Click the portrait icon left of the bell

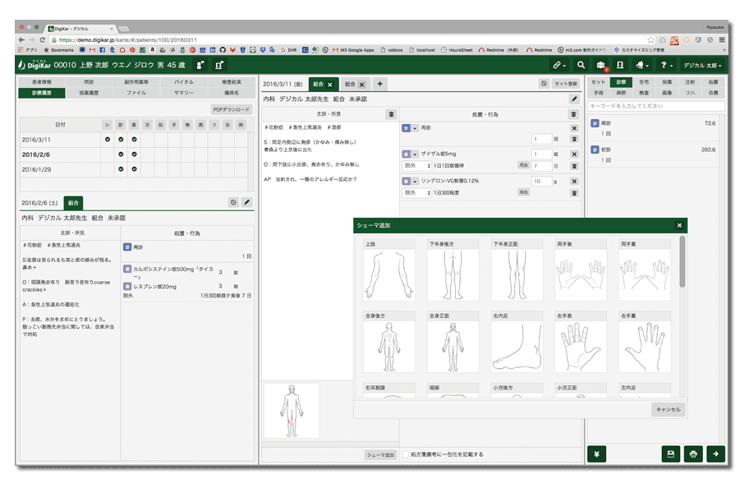pyautogui.click(x=620, y=65)
